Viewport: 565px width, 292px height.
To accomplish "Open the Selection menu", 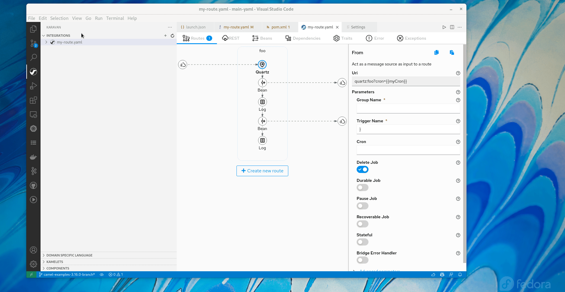I will coord(59,18).
